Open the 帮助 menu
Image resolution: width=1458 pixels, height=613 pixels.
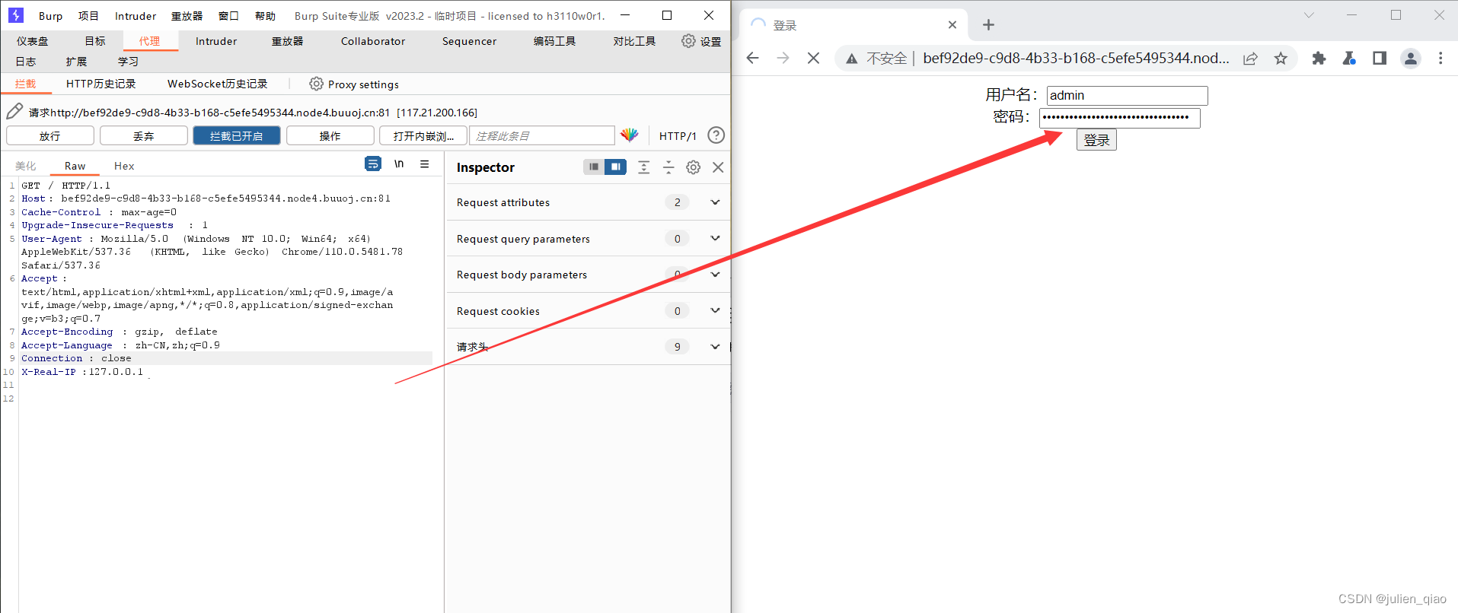coord(265,16)
